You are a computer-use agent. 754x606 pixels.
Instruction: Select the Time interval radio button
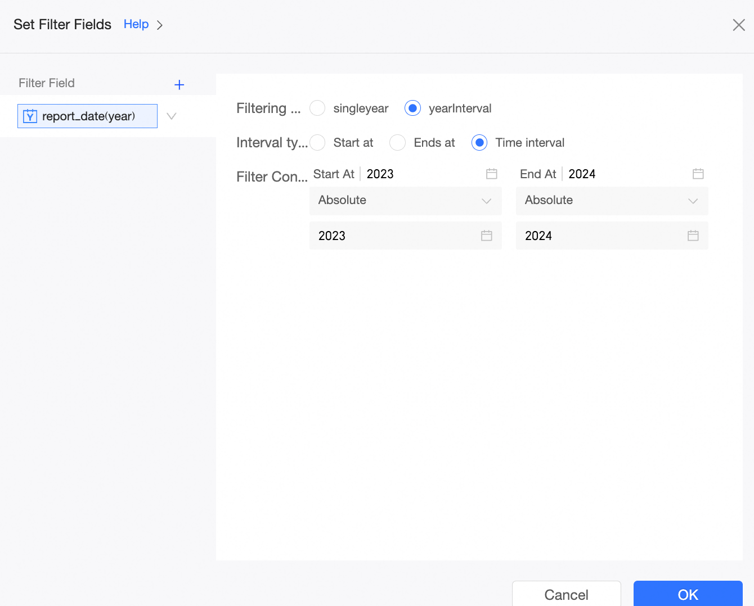479,143
